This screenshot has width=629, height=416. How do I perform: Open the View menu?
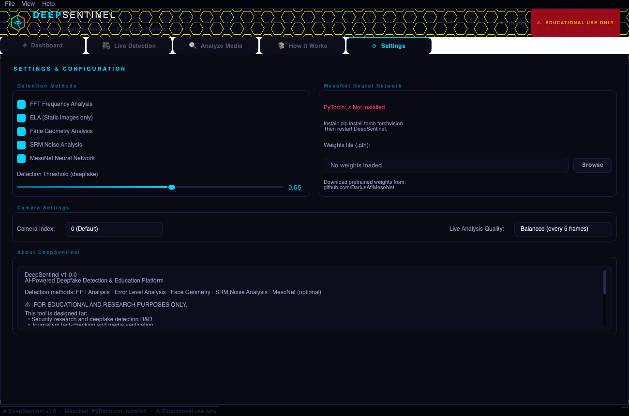click(x=29, y=3)
